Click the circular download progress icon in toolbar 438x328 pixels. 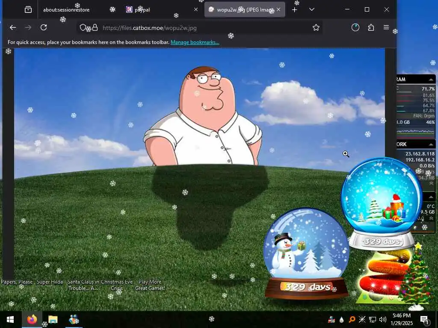[x=355, y=27]
